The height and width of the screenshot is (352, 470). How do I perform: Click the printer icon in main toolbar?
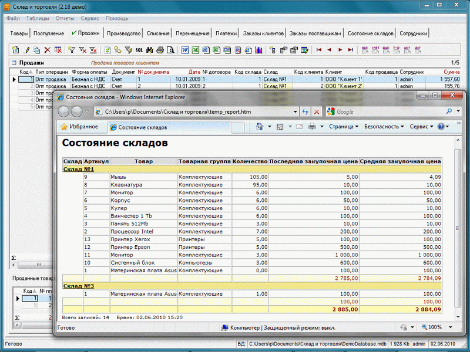tap(160, 50)
